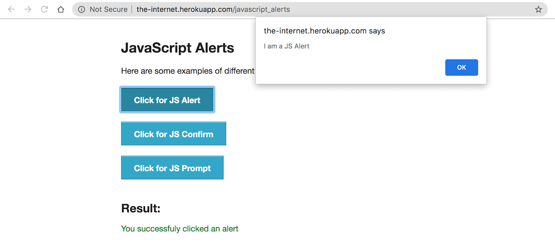The image size is (555, 248).
Task: Open the browser home page
Action: point(61,9)
